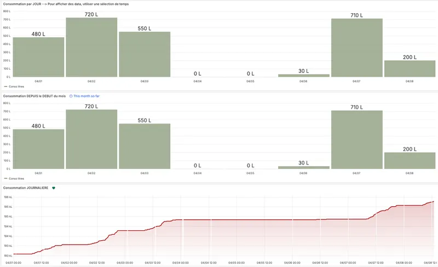This screenshot has height=267, width=438.
Task: Click the 04/03 axis label in DEPUIS le DEBUT panel
Action: click(x=145, y=173)
